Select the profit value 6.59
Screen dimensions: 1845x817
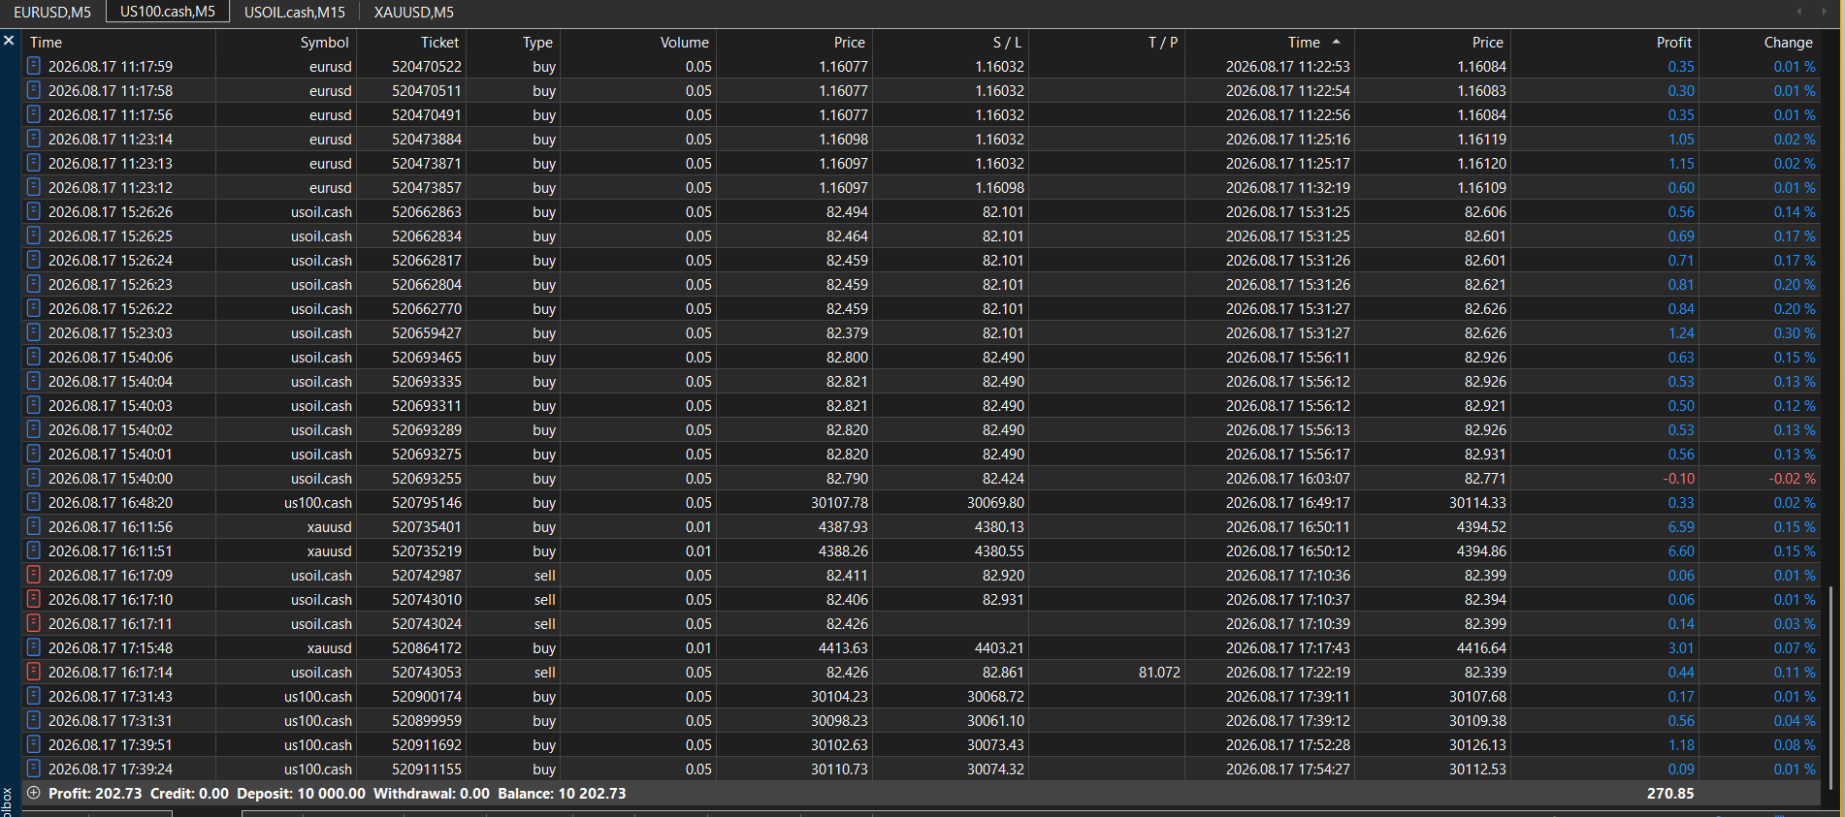point(1681,527)
